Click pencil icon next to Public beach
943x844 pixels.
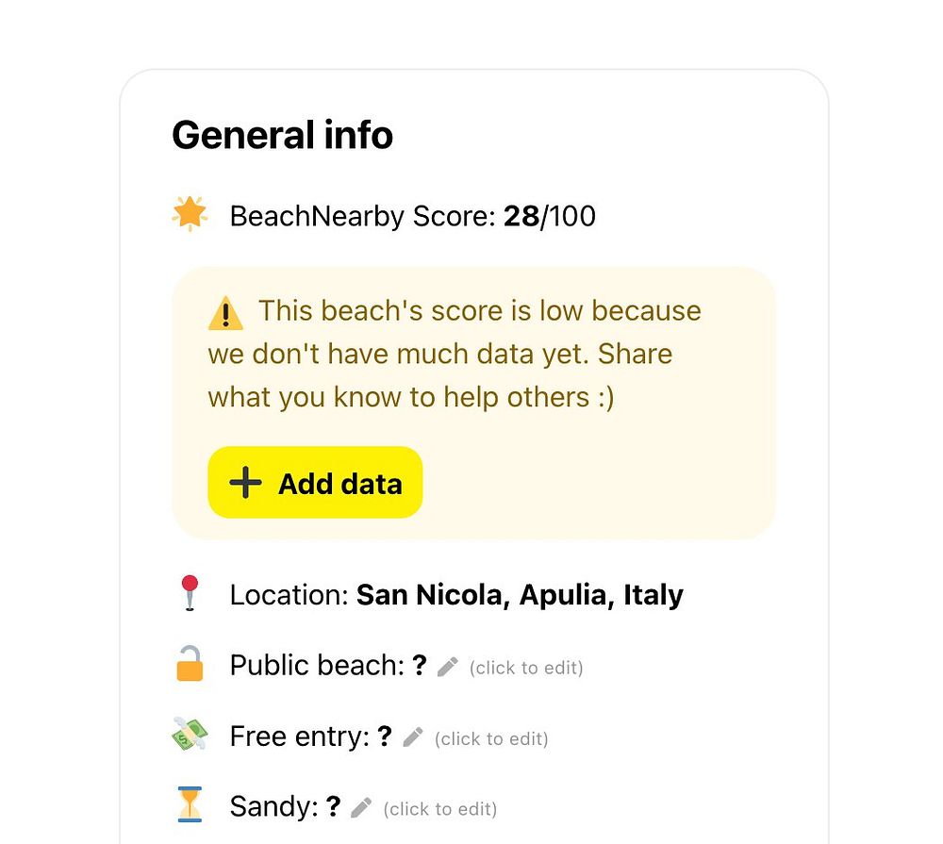click(x=448, y=667)
